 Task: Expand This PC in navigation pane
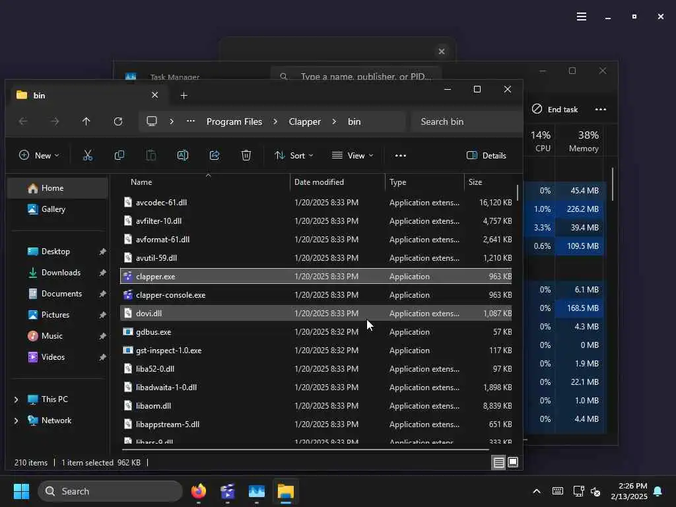point(17,399)
